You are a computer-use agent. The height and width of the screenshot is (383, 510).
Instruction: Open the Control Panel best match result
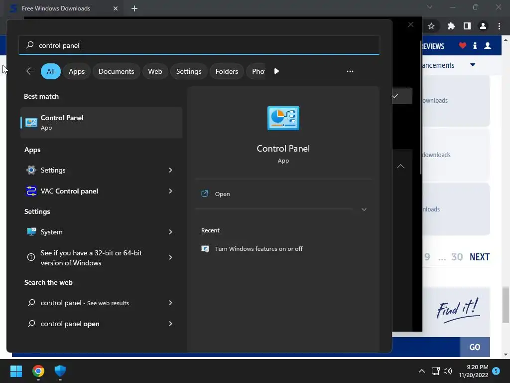pos(101,123)
